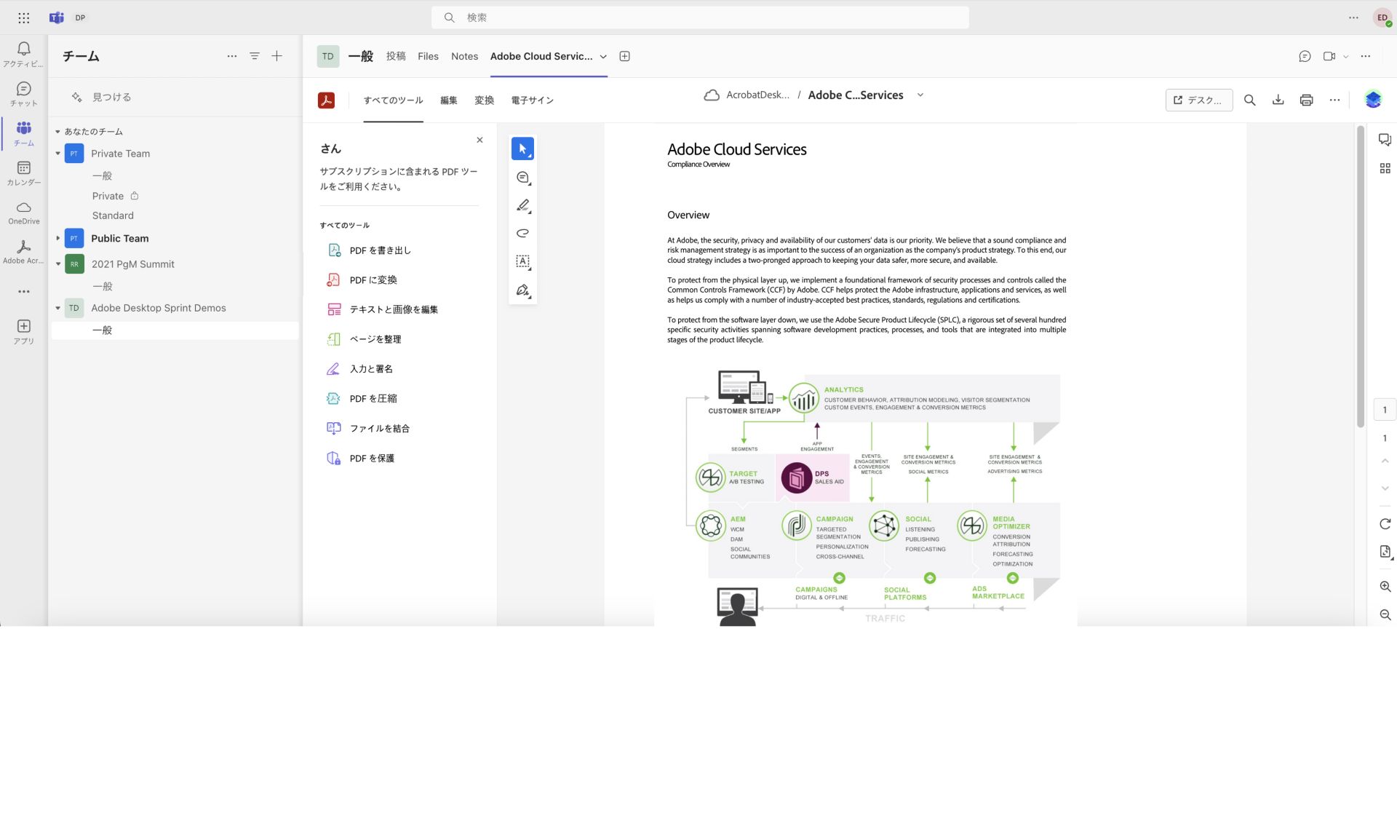Filter the teams list

(255, 56)
